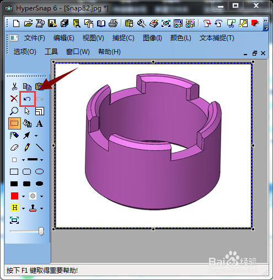273x280 pixels.
Task: Open the 文本捕捉(T) menu
Action: coord(217,38)
